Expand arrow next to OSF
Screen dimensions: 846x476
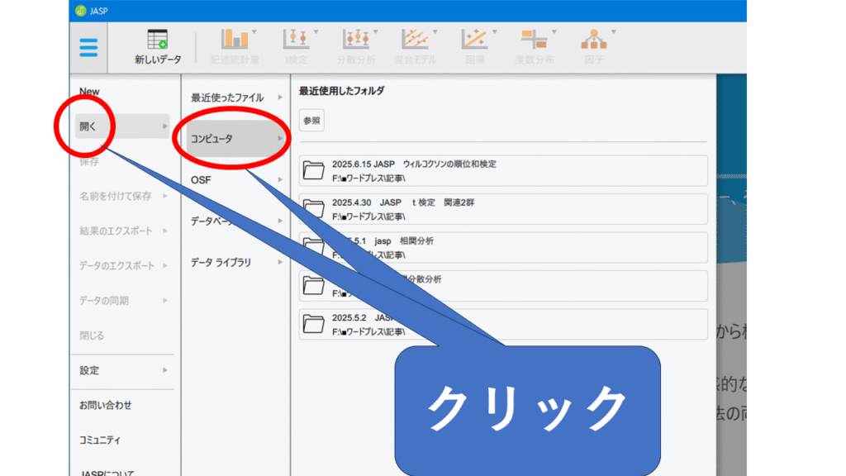(280, 179)
